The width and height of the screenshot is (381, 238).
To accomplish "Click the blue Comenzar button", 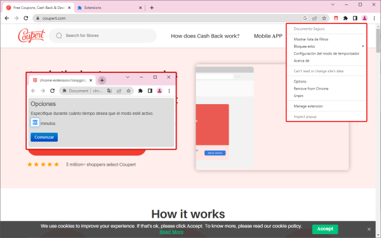I will [44, 137].
